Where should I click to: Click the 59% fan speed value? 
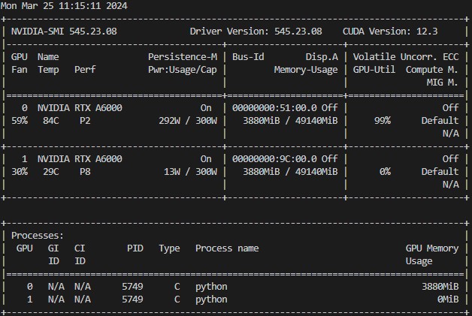pyautogui.click(x=20, y=120)
